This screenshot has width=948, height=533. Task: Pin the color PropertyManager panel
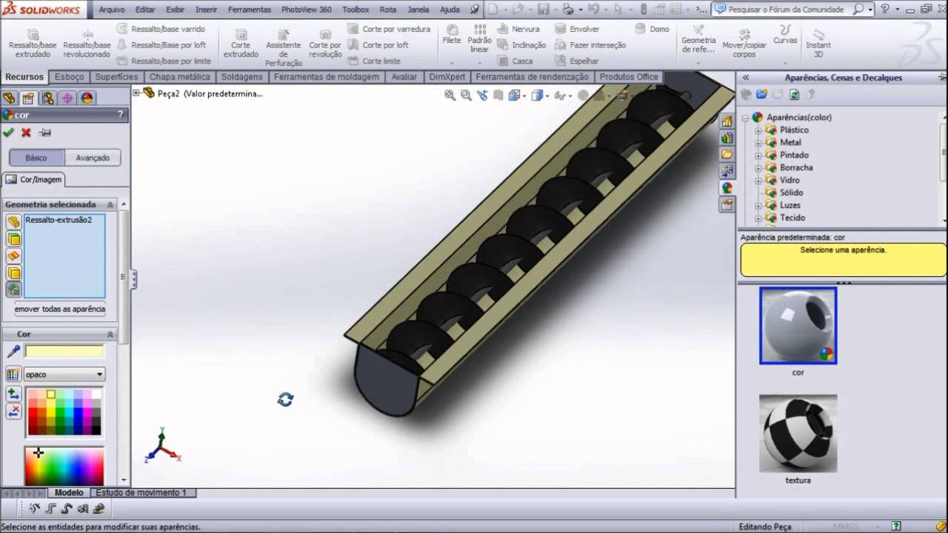44,133
